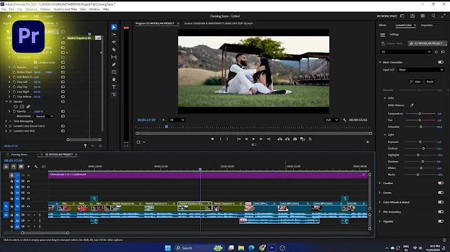Viewport: 450px width, 252px height.
Task: Expand Time Remapping effect
Action: [x=6, y=121]
